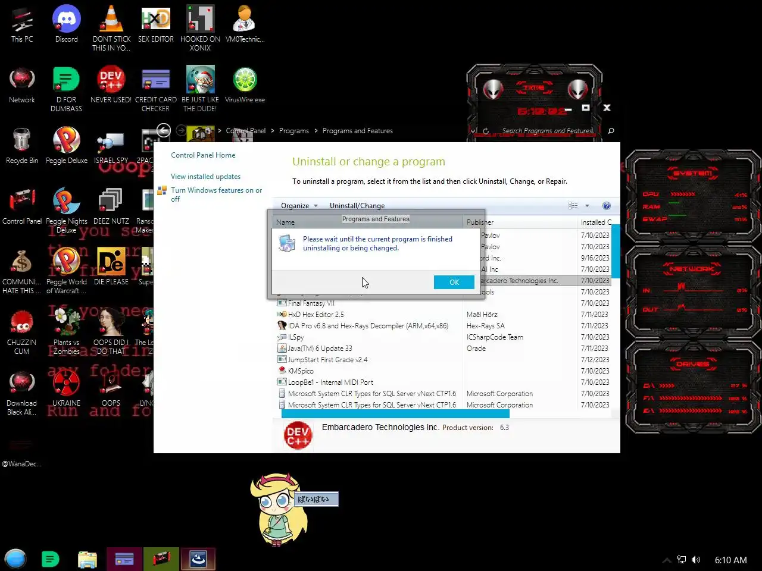Click the Programs breadcrumb segment

click(294, 131)
